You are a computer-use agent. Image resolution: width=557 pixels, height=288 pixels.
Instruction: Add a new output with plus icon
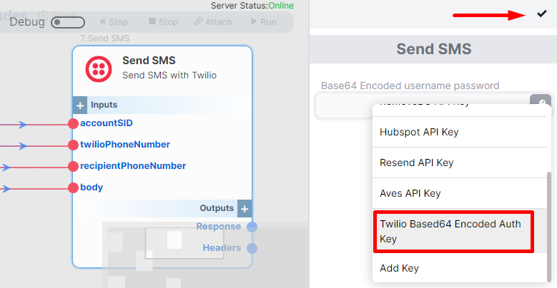point(245,209)
